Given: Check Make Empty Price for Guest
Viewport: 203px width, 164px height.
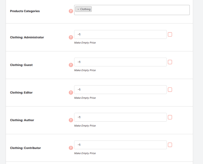Looking at the screenshot, I should [x=170, y=62].
